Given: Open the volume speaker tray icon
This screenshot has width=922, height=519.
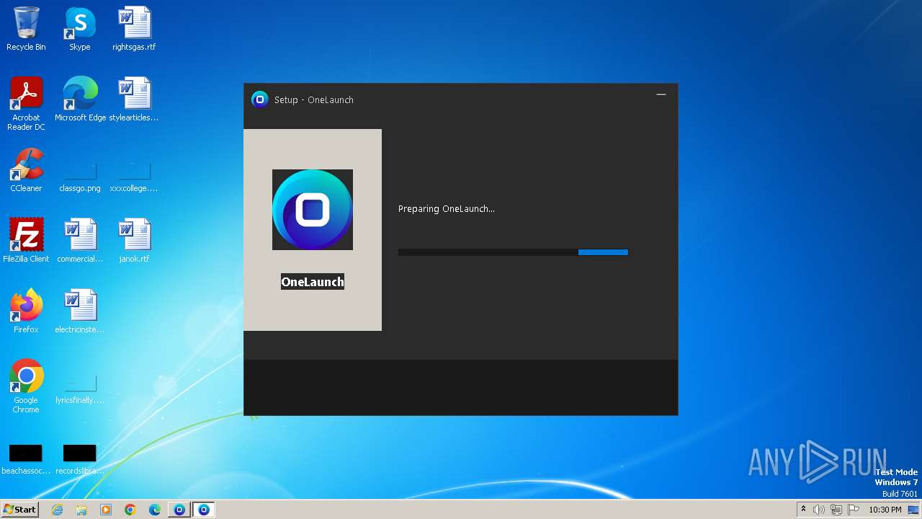Looking at the screenshot, I should [x=819, y=510].
